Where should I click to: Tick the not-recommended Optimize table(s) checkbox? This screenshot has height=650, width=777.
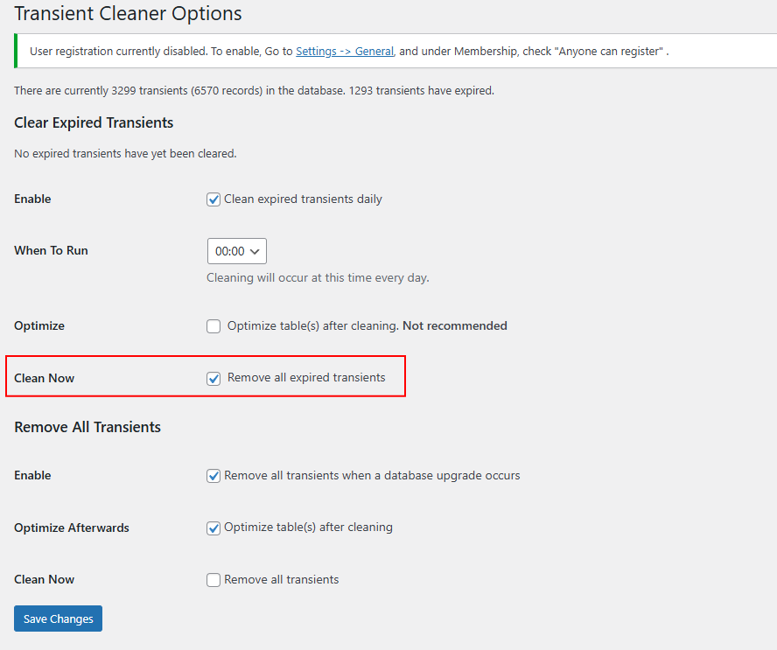[x=213, y=326]
